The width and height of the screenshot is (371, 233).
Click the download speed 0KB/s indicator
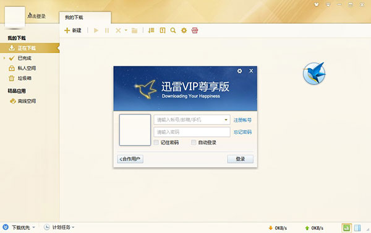(278, 228)
